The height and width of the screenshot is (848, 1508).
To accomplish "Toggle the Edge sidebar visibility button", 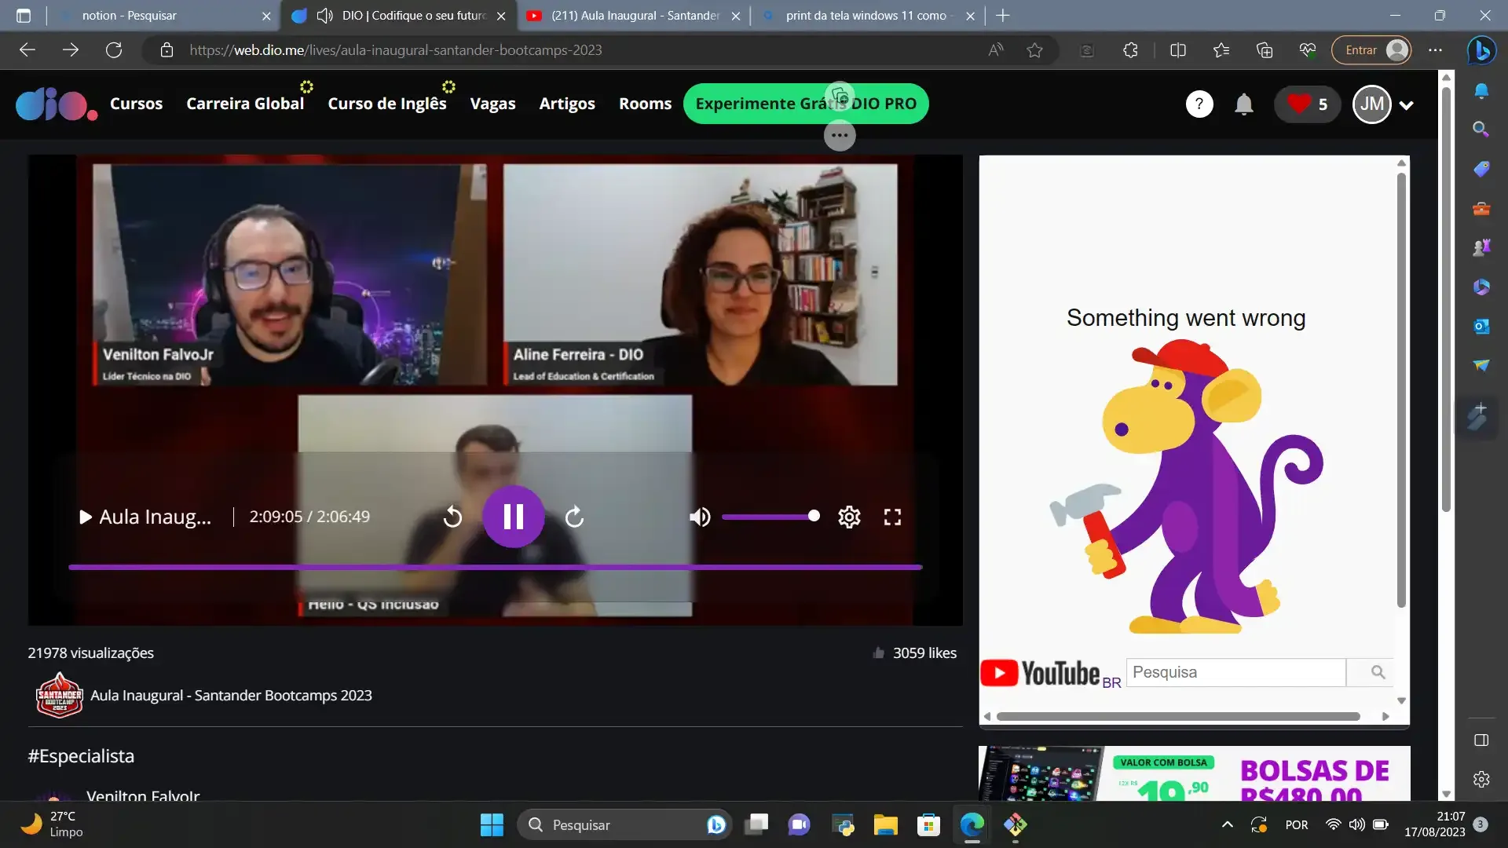I will tap(1481, 740).
